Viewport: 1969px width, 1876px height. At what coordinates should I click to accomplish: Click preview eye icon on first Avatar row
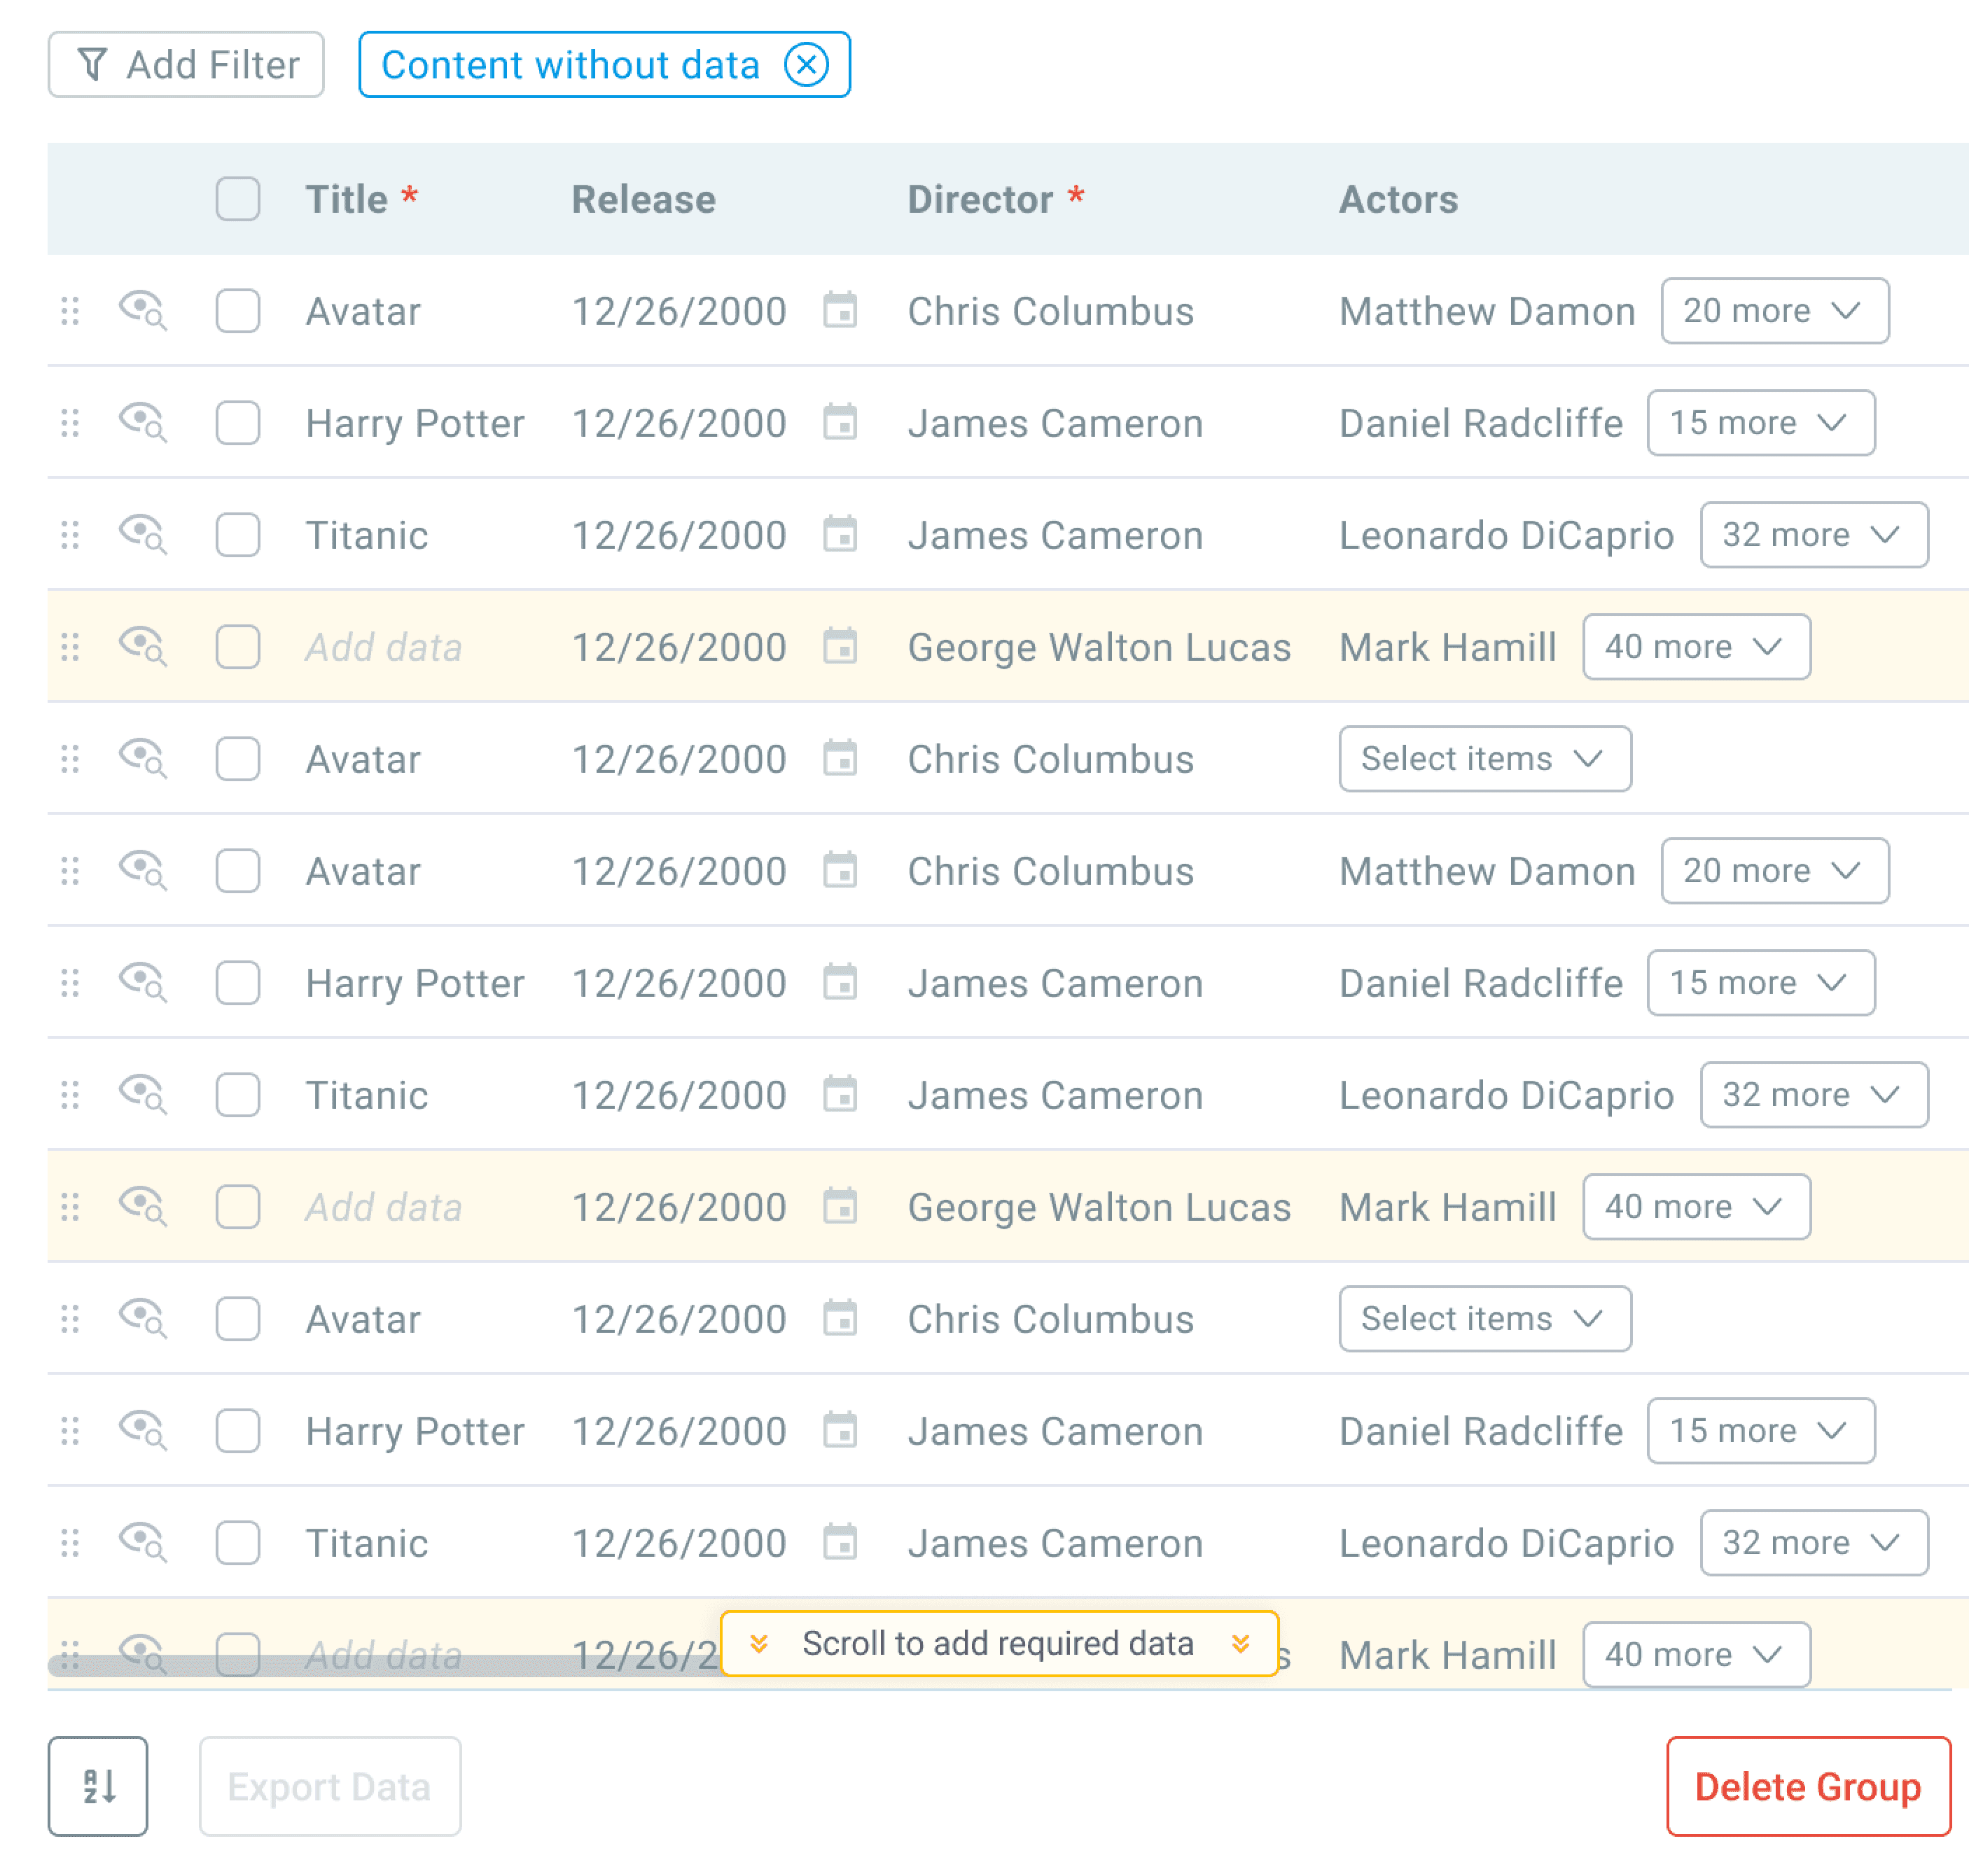click(142, 310)
